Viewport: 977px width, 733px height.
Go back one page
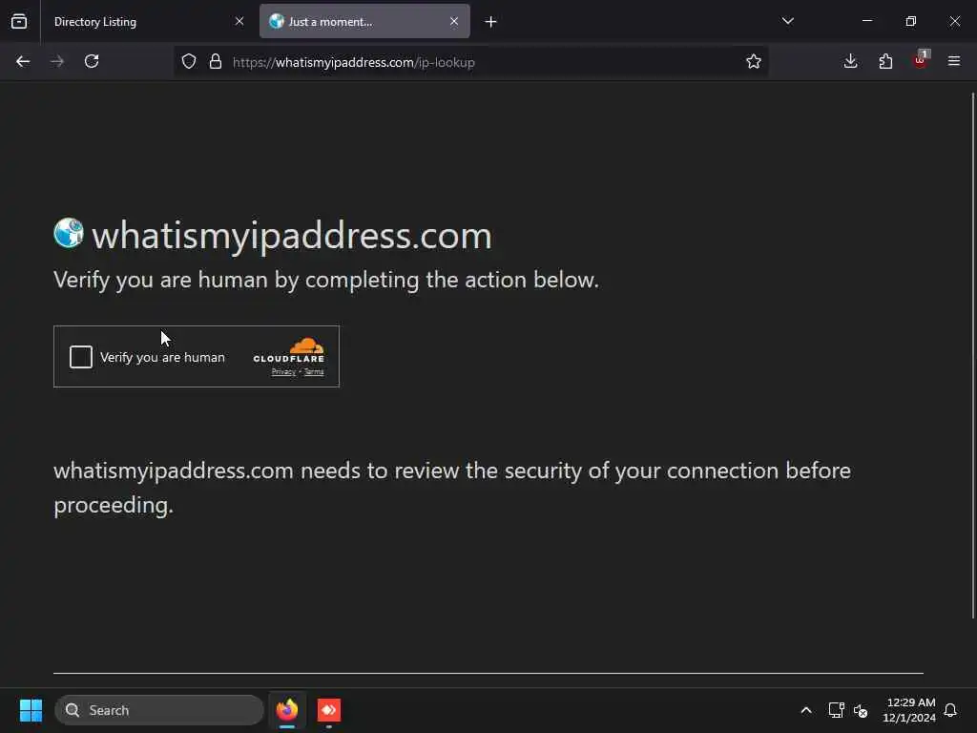tap(23, 61)
